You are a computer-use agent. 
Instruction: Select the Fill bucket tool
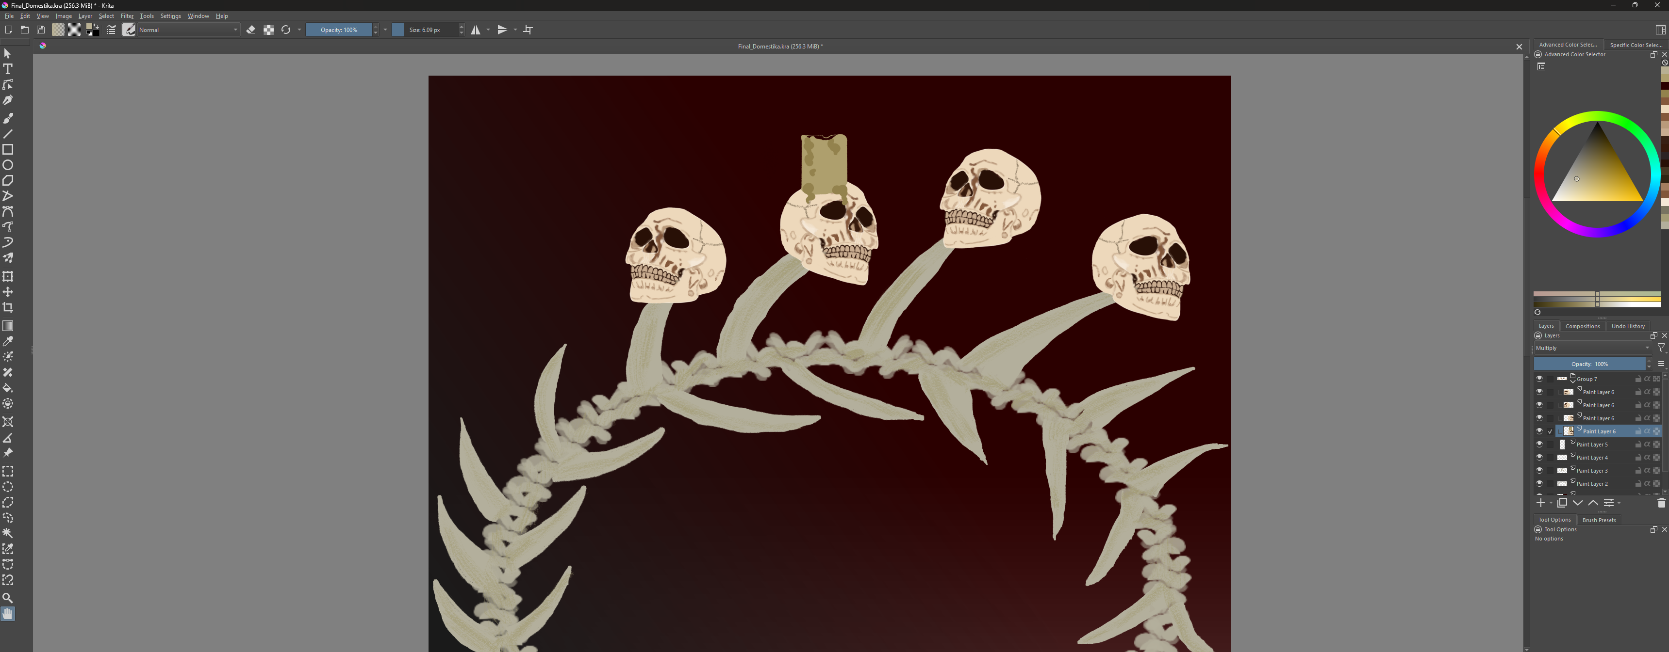pyautogui.click(x=8, y=388)
